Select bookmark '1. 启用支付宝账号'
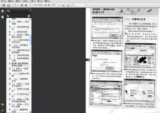The width and height of the screenshot is (160, 113). coord(20,90)
